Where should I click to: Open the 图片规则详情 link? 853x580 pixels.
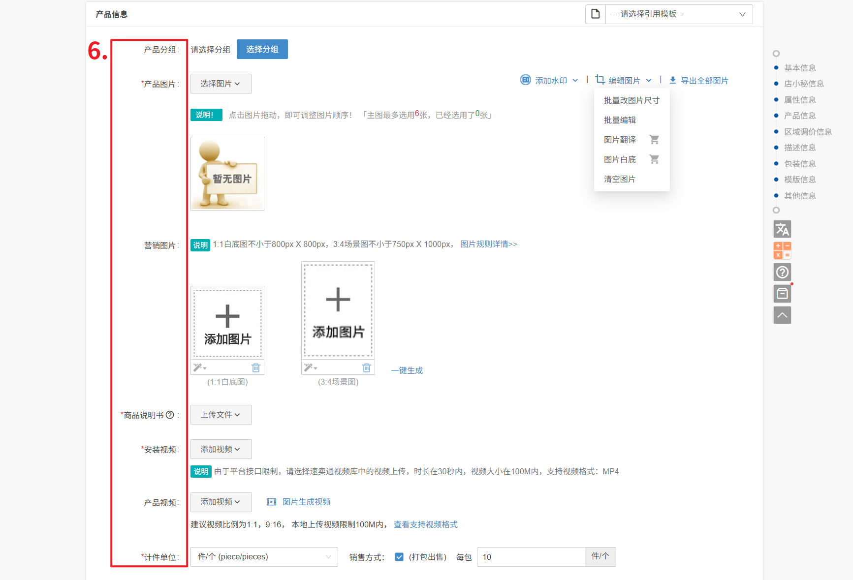(488, 244)
